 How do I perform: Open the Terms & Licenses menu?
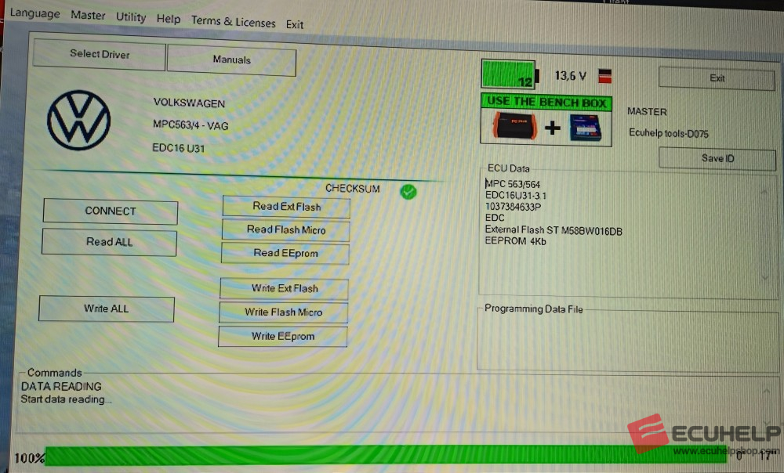pyautogui.click(x=234, y=21)
